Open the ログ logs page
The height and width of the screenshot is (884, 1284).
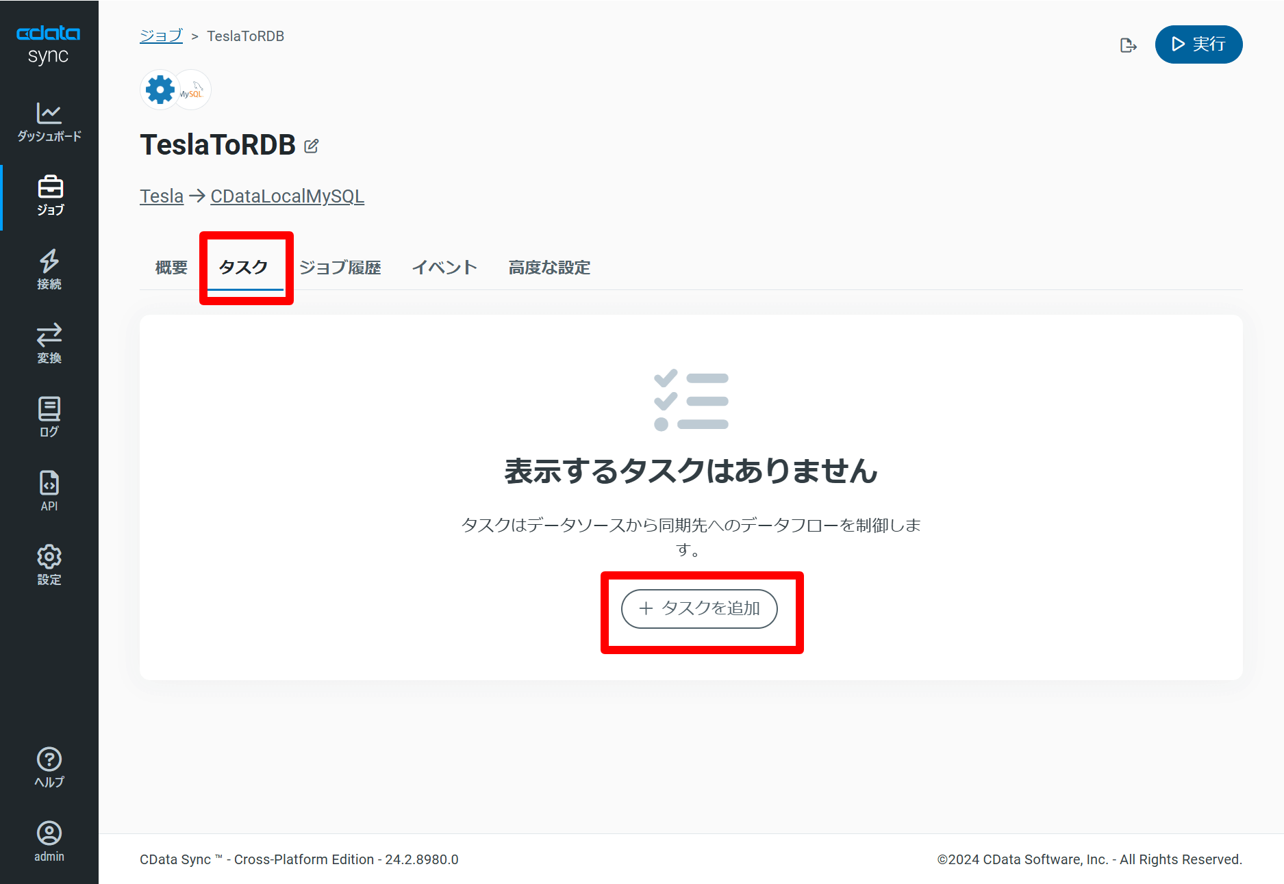point(49,417)
